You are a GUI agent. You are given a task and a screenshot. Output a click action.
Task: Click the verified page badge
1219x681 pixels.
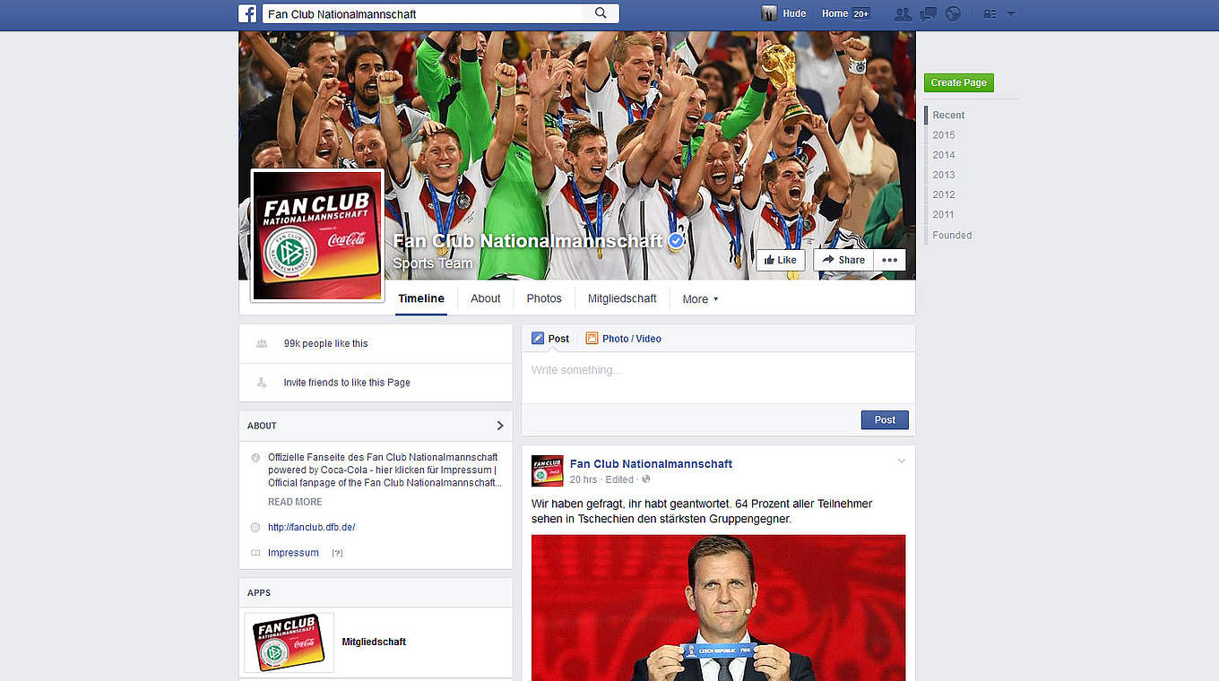pyautogui.click(x=676, y=241)
